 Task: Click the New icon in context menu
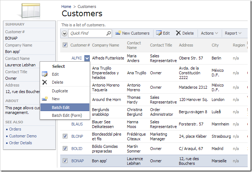click(45, 99)
